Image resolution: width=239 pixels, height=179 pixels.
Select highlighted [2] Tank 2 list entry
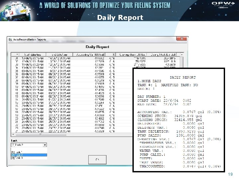click(x=29, y=155)
